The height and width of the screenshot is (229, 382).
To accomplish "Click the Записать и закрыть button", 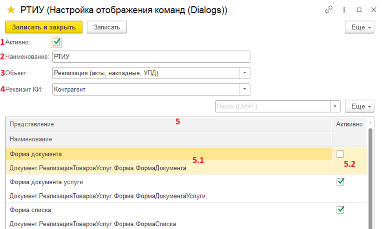I will pyautogui.click(x=44, y=27).
